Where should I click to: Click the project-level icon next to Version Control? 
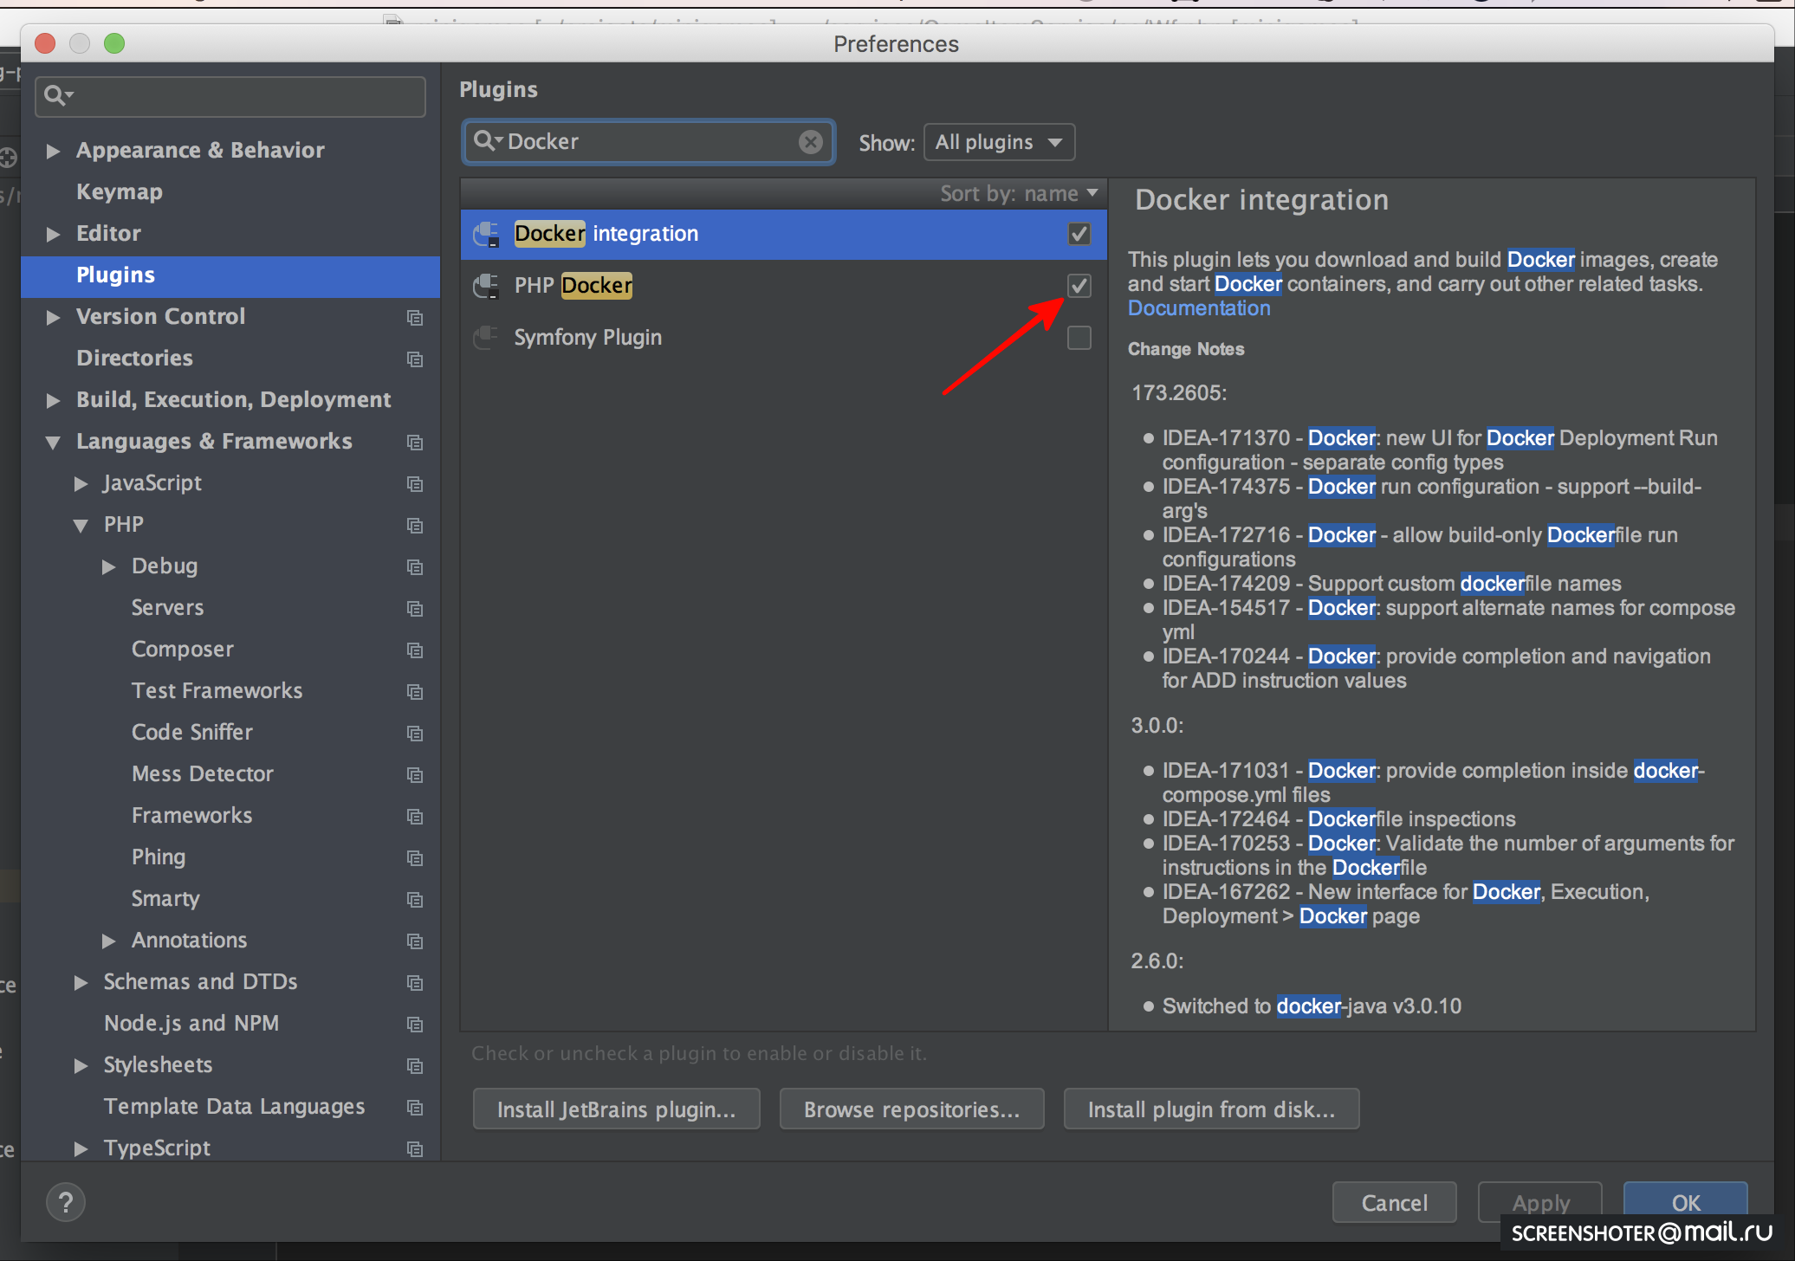click(x=415, y=318)
